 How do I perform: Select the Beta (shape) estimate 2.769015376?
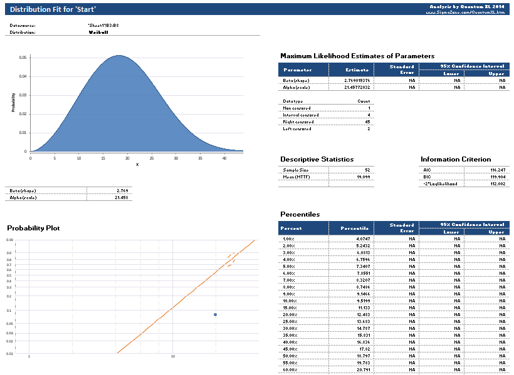[357, 80]
